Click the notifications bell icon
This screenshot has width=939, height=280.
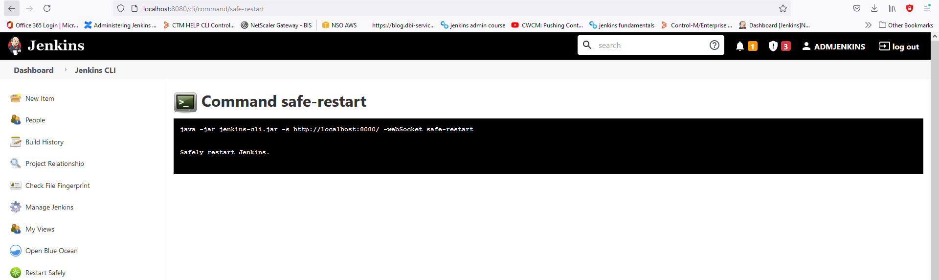pos(740,46)
